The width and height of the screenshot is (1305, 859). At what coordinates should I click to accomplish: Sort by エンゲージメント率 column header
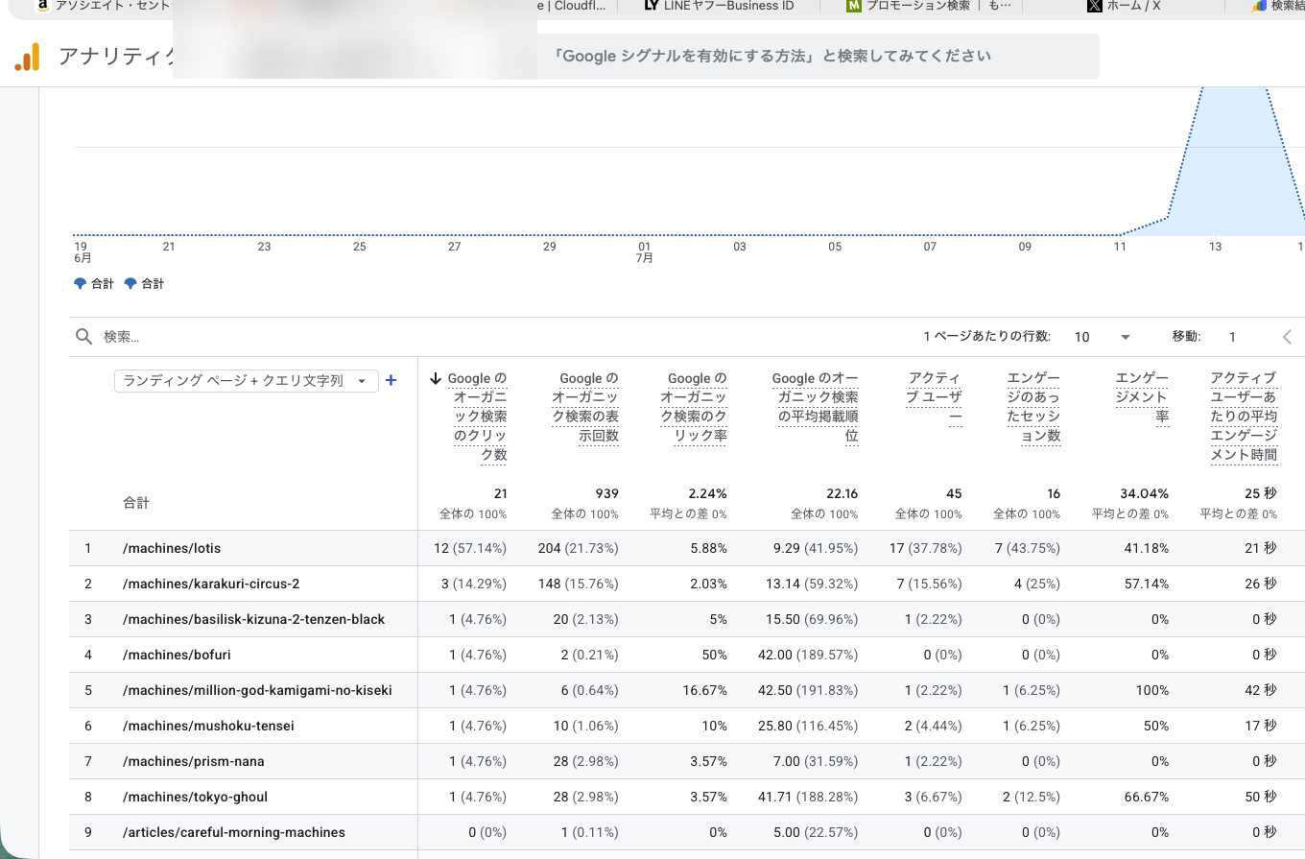click(1141, 397)
